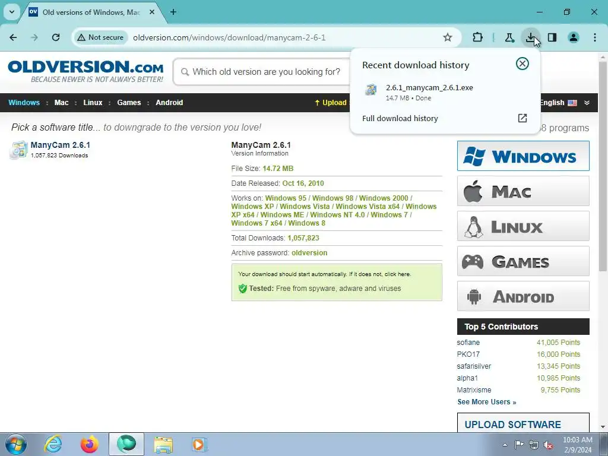Viewport: 608px width, 456px height.
Task: Click the Upload link in nav bar
Action: tap(331, 103)
